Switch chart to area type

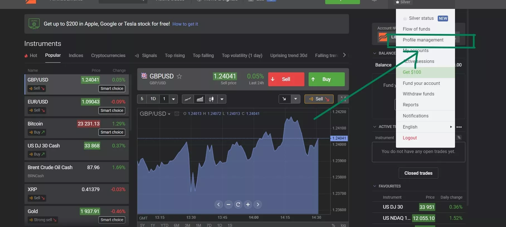(x=200, y=99)
